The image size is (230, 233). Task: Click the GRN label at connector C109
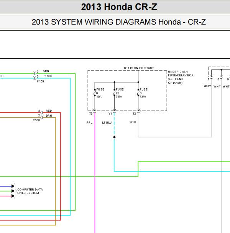pyautogui.click(x=46, y=71)
